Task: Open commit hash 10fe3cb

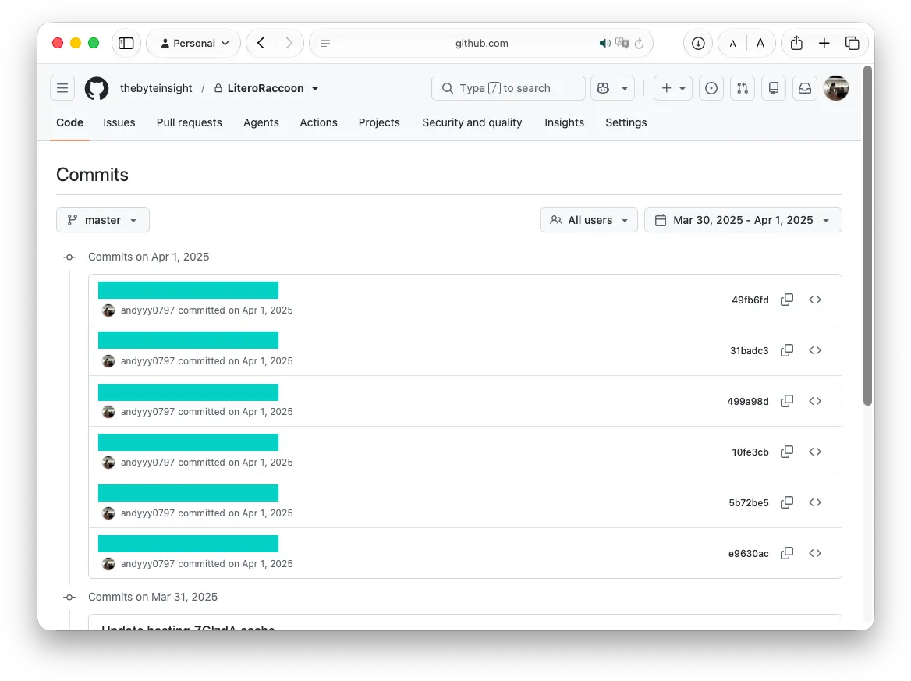Action: [750, 452]
